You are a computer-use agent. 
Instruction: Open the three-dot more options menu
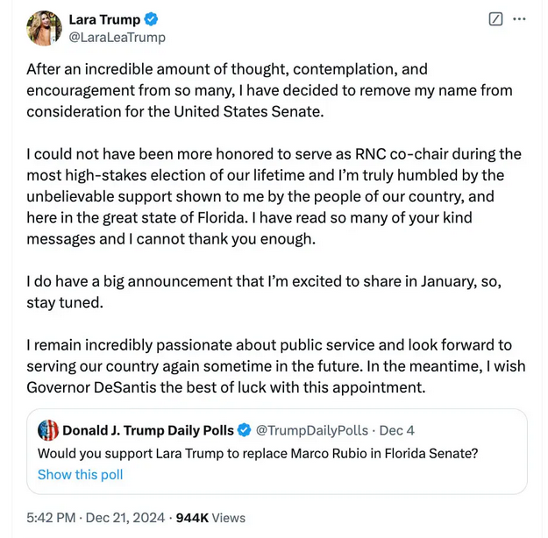coord(520,19)
